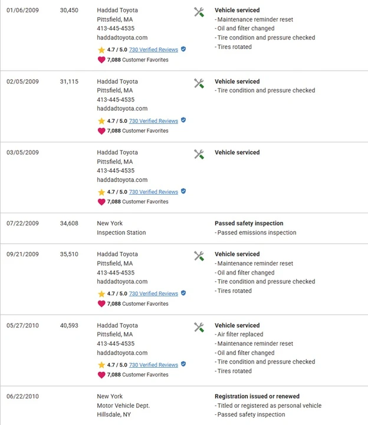Click the wrench icon for 01/06/2009 service
This screenshot has width=368, height=425.
coord(199,12)
